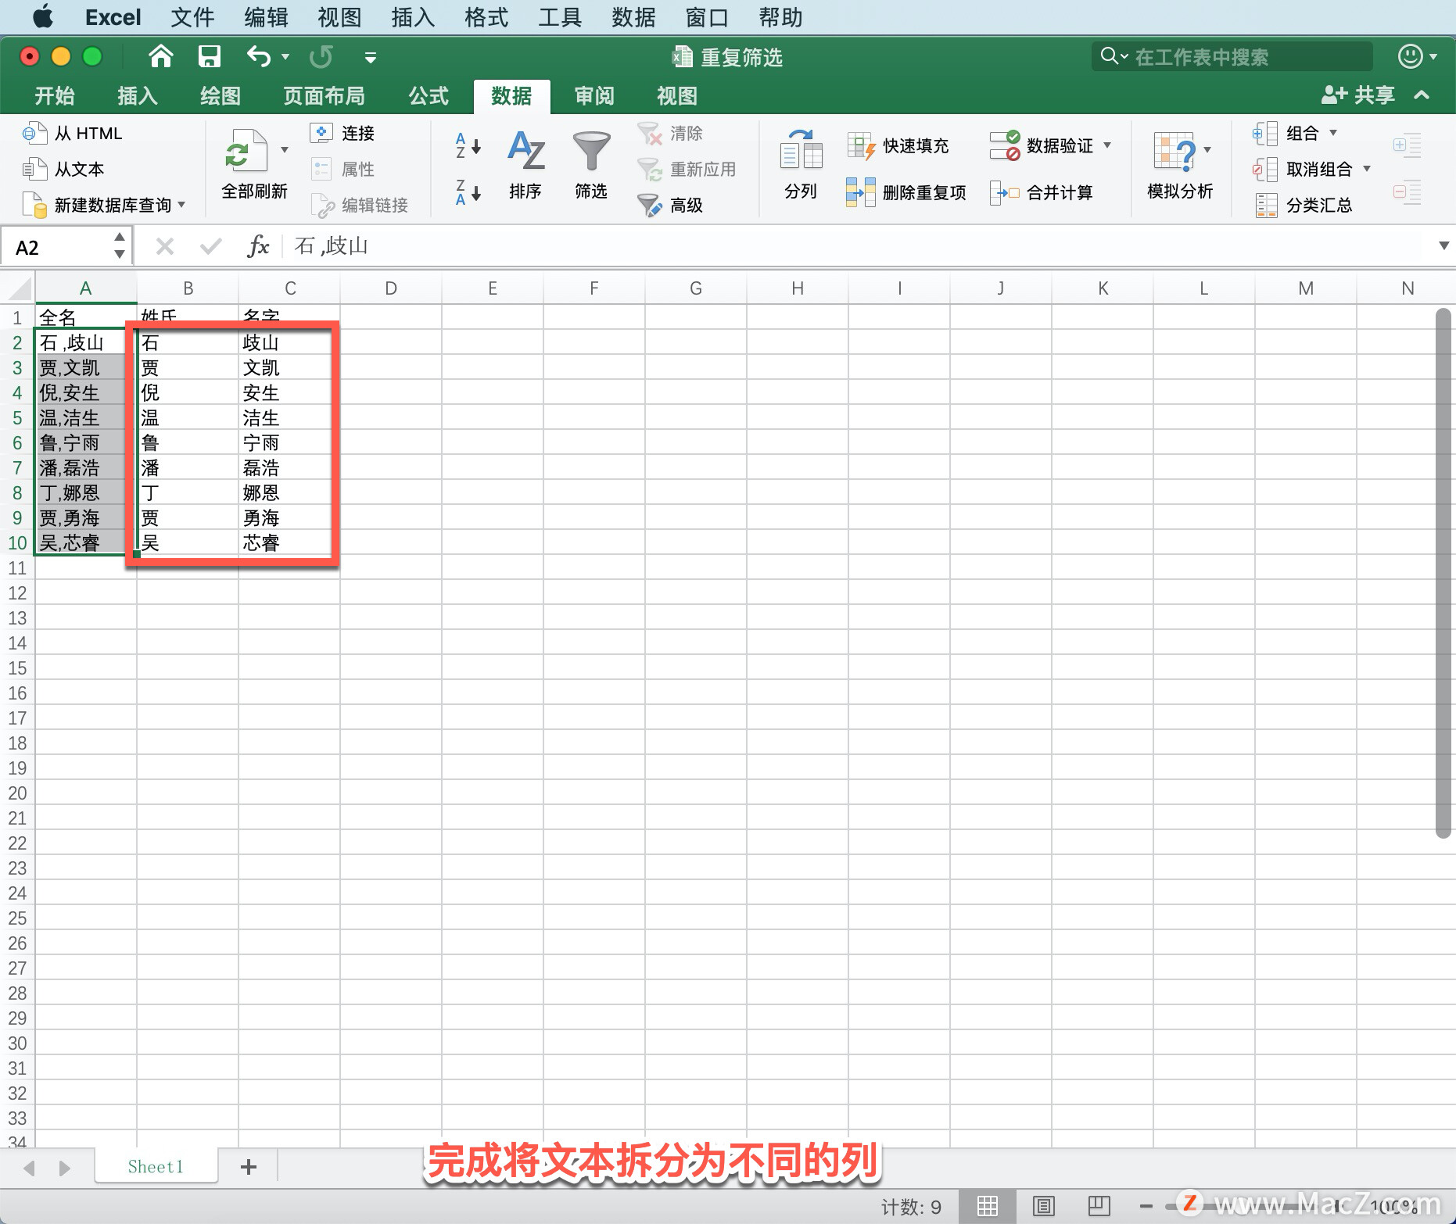Click the Home icon in title bar
1456x1224 pixels.
coord(160,56)
